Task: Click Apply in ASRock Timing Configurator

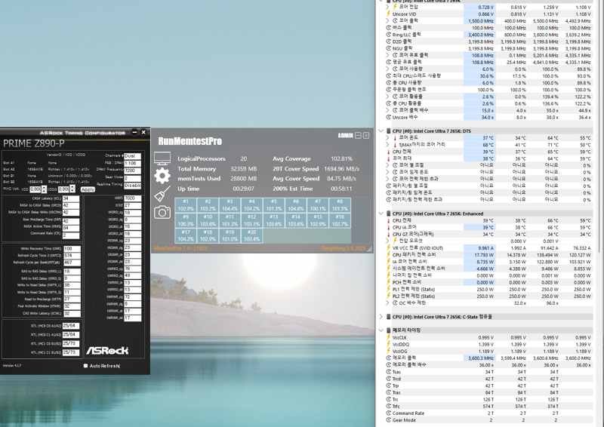Action: 88,189
